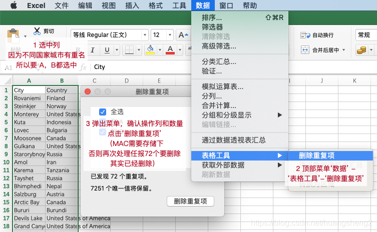Click 删除重复项 in the submenu
The width and height of the screenshot is (377, 232).
point(330,155)
